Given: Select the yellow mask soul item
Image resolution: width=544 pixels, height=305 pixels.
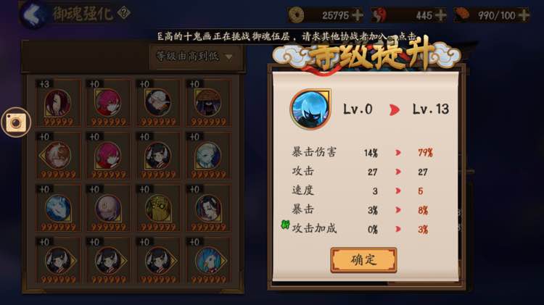Looking at the screenshot, I should click(158, 208).
